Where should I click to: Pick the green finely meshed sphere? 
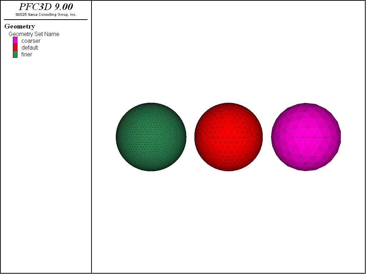point(151,137)
